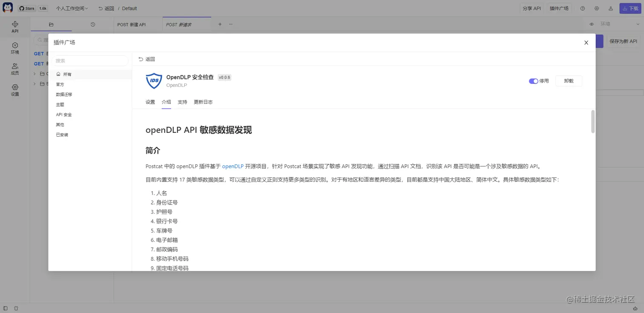Click the first GET request row

pyautogui.click(x=41, y=54)
